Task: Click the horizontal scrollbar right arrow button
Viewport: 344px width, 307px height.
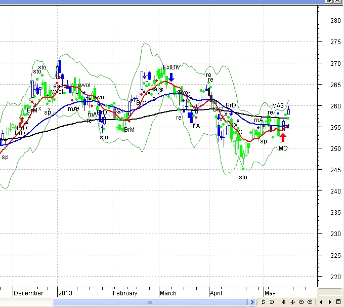Action: (253, 302)
